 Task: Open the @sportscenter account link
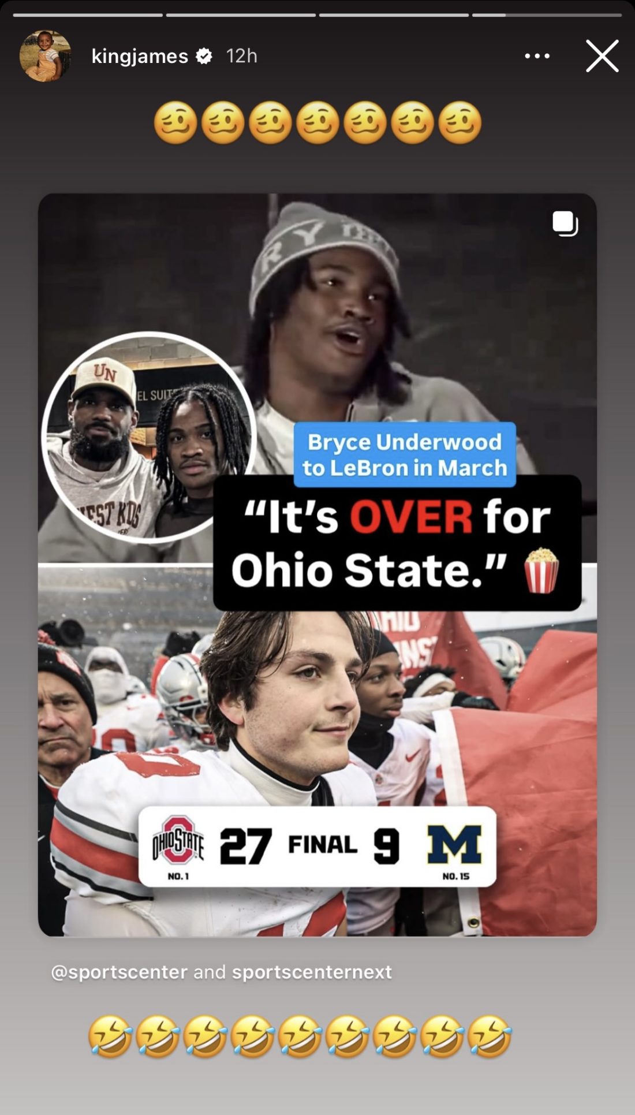click(119, 972)
